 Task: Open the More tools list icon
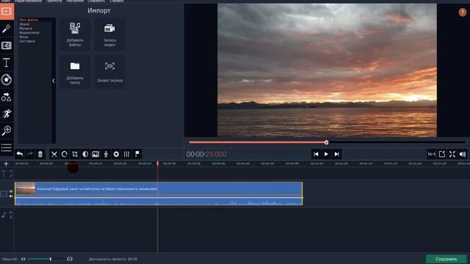[x=7, y=147]
